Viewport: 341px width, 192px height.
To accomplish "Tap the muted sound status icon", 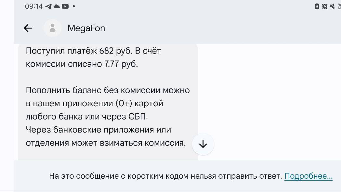I will pyautogui.click(x=332, y=6).
